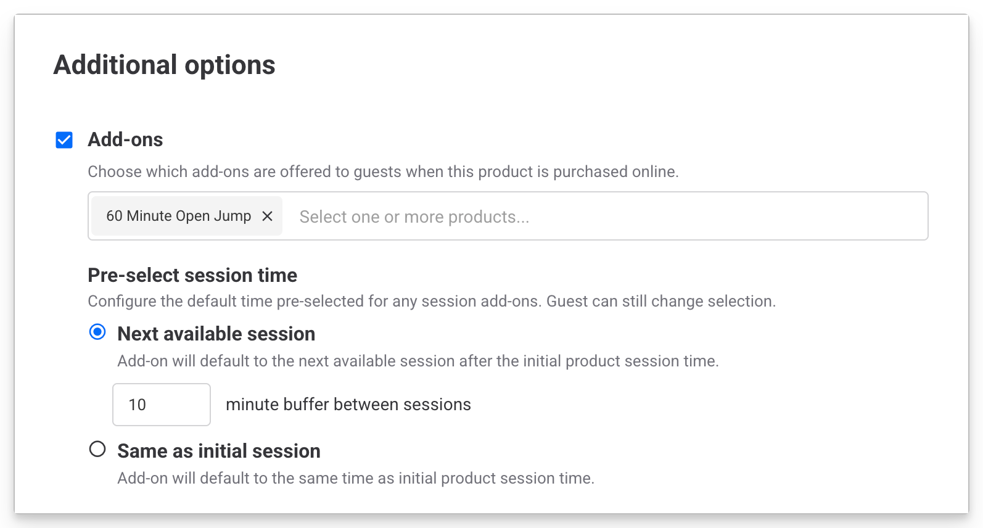Remove the 60 Minute Open Jump chip

267,216
